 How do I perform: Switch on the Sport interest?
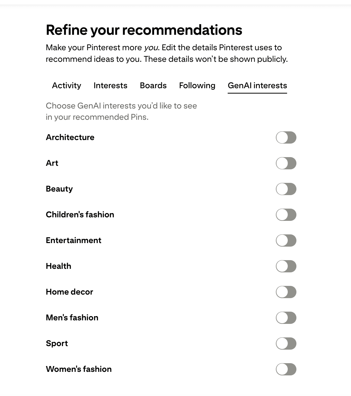pyautogui.click(x=286, y=344)
